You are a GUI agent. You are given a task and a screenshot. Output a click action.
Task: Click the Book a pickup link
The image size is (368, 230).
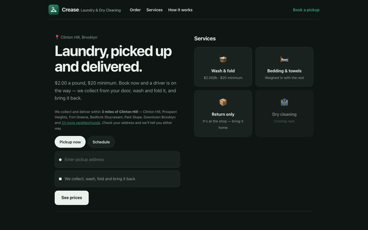pos(306,10)
